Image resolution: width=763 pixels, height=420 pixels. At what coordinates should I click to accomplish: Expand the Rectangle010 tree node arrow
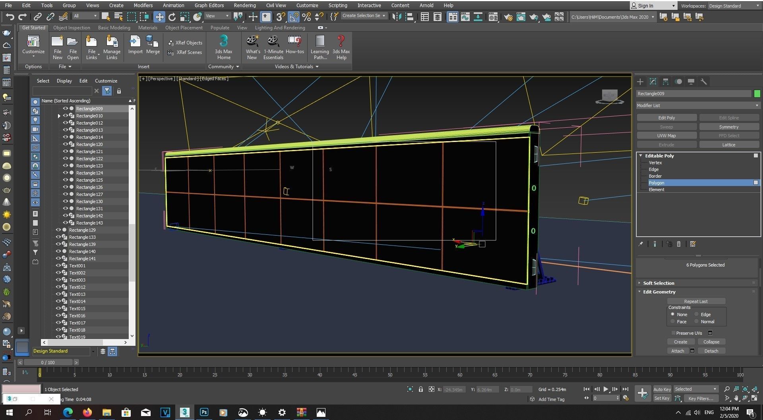click(59, 116)
